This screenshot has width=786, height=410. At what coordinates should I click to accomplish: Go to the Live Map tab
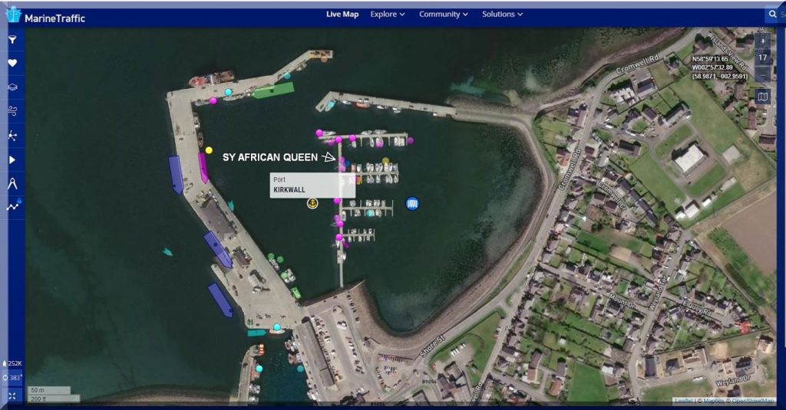pyautogui.click(x=342, y=14)
